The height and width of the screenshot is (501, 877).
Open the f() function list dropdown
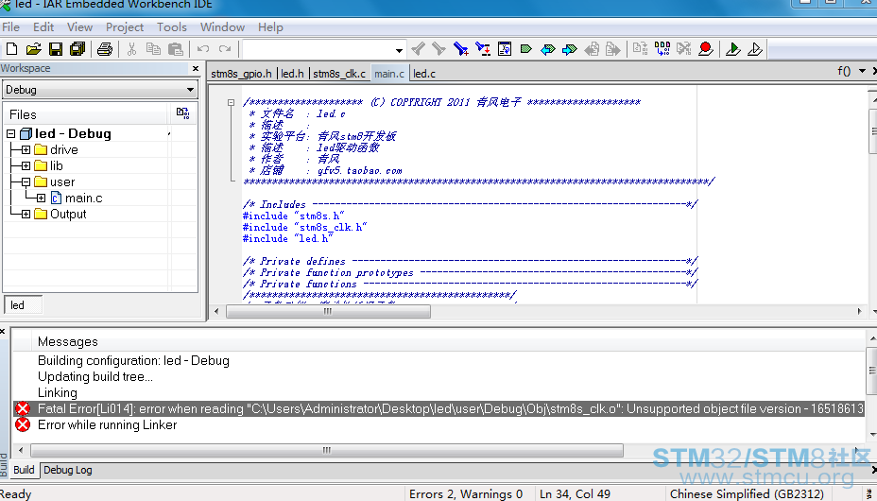[862, 71]
